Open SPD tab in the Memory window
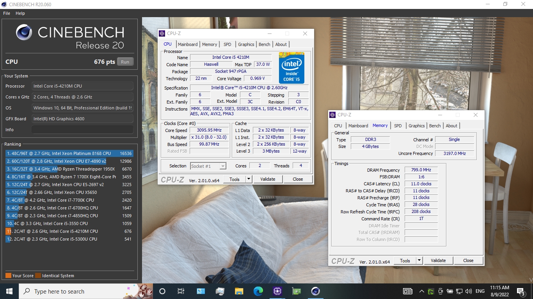 (x=398, y=126)
